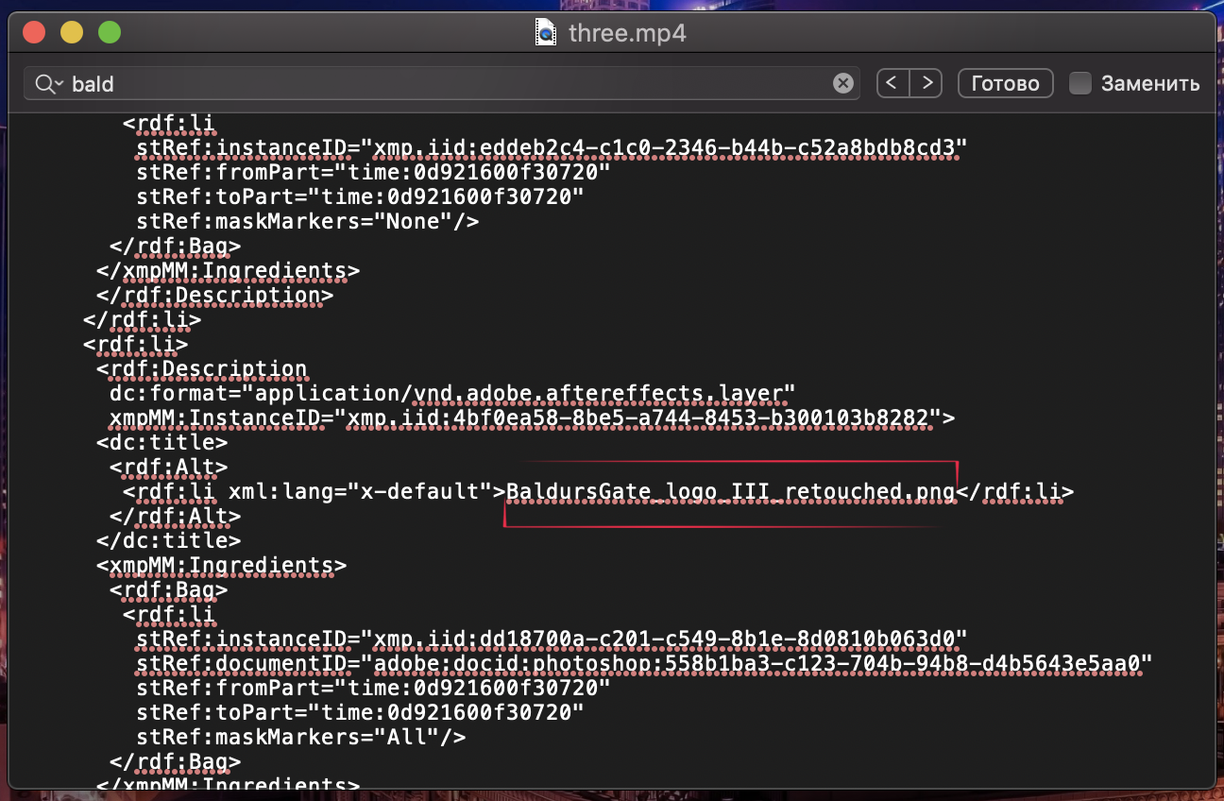Click the three.mp4 document icon in title bar
Viewport: 1224px width, 801px height.
(547, 34)
